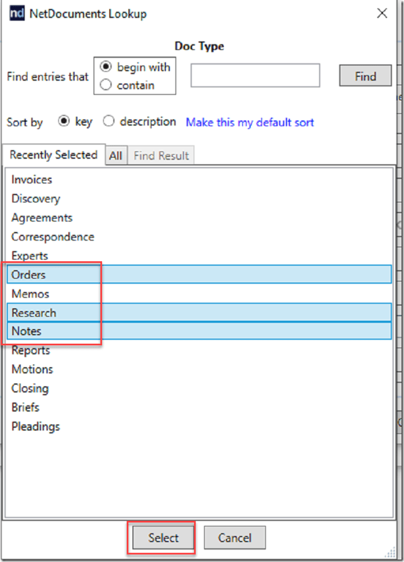Click inside the Doc Type search field
This screenshot has height=562, width=404.
pyautogui.click(x=255, y=75)
